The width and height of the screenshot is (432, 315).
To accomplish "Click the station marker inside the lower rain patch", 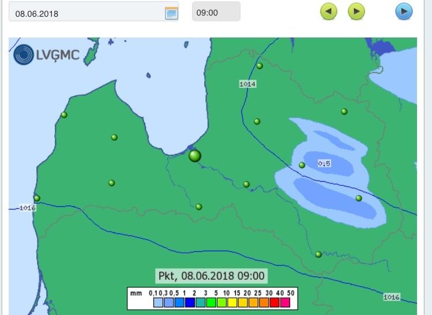I will (x=359, y=198).
